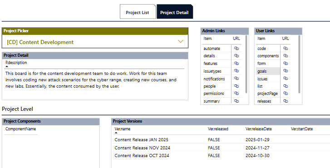
Task: Click the 2024-11-27 release date cell
Action: point(257,148)
